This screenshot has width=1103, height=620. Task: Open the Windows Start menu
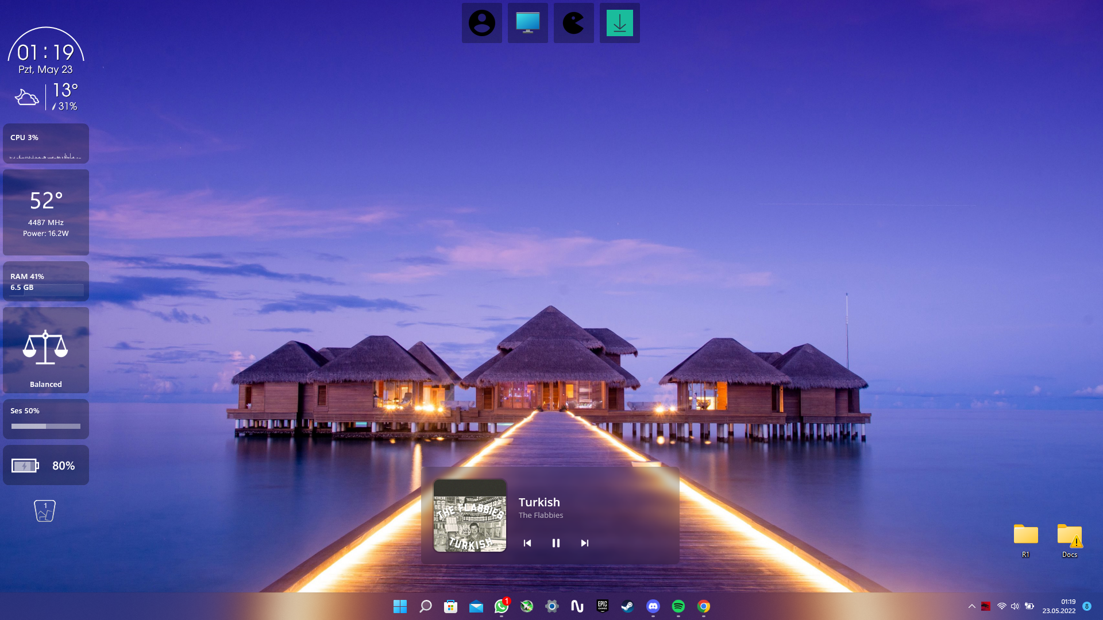tap(400, 606)
